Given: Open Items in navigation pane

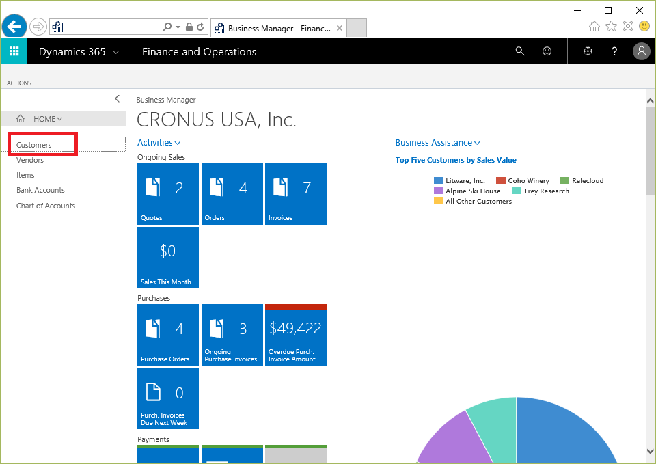Looking at the screenshot, I should 25,175.
